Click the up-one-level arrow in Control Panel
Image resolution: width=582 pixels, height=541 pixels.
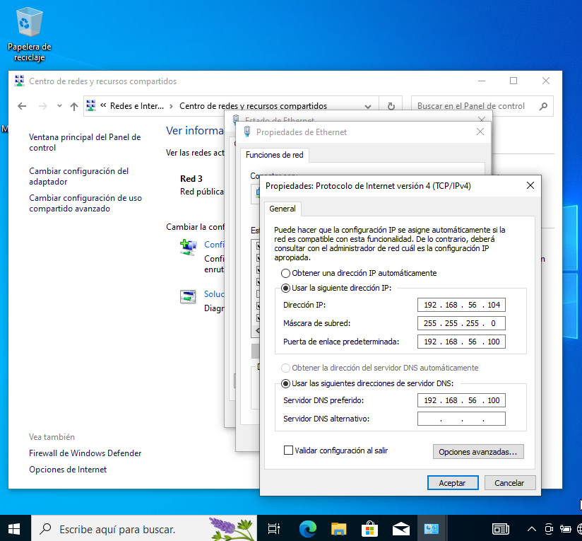click(x=74, y=106)
